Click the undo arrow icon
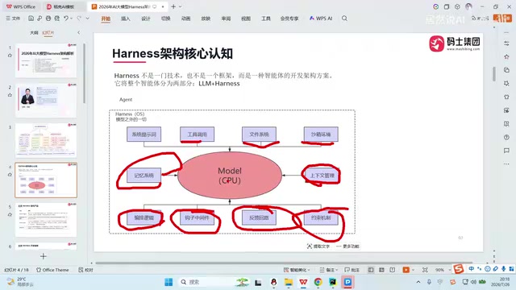This screenshot has width=516, height=290. point(66,19)
